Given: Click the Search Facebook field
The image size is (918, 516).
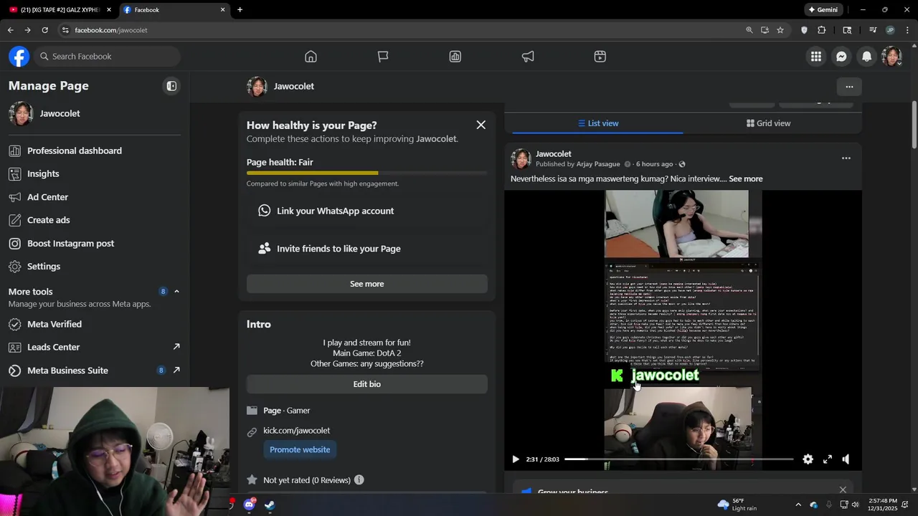Looking at the screenshot, I should click(106, 57).
